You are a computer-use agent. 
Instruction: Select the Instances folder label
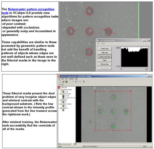[x=65, y=108]
